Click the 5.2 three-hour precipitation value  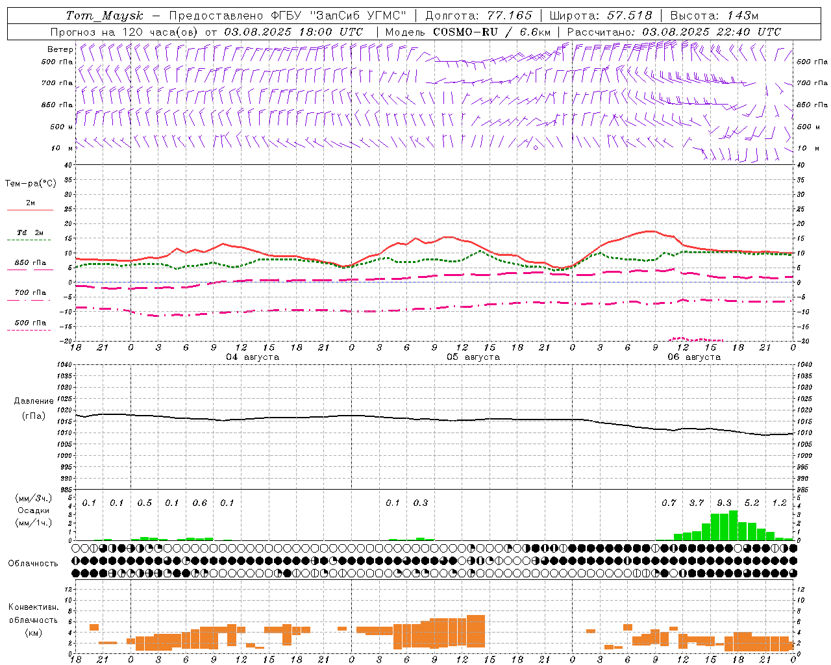point(752,503)
